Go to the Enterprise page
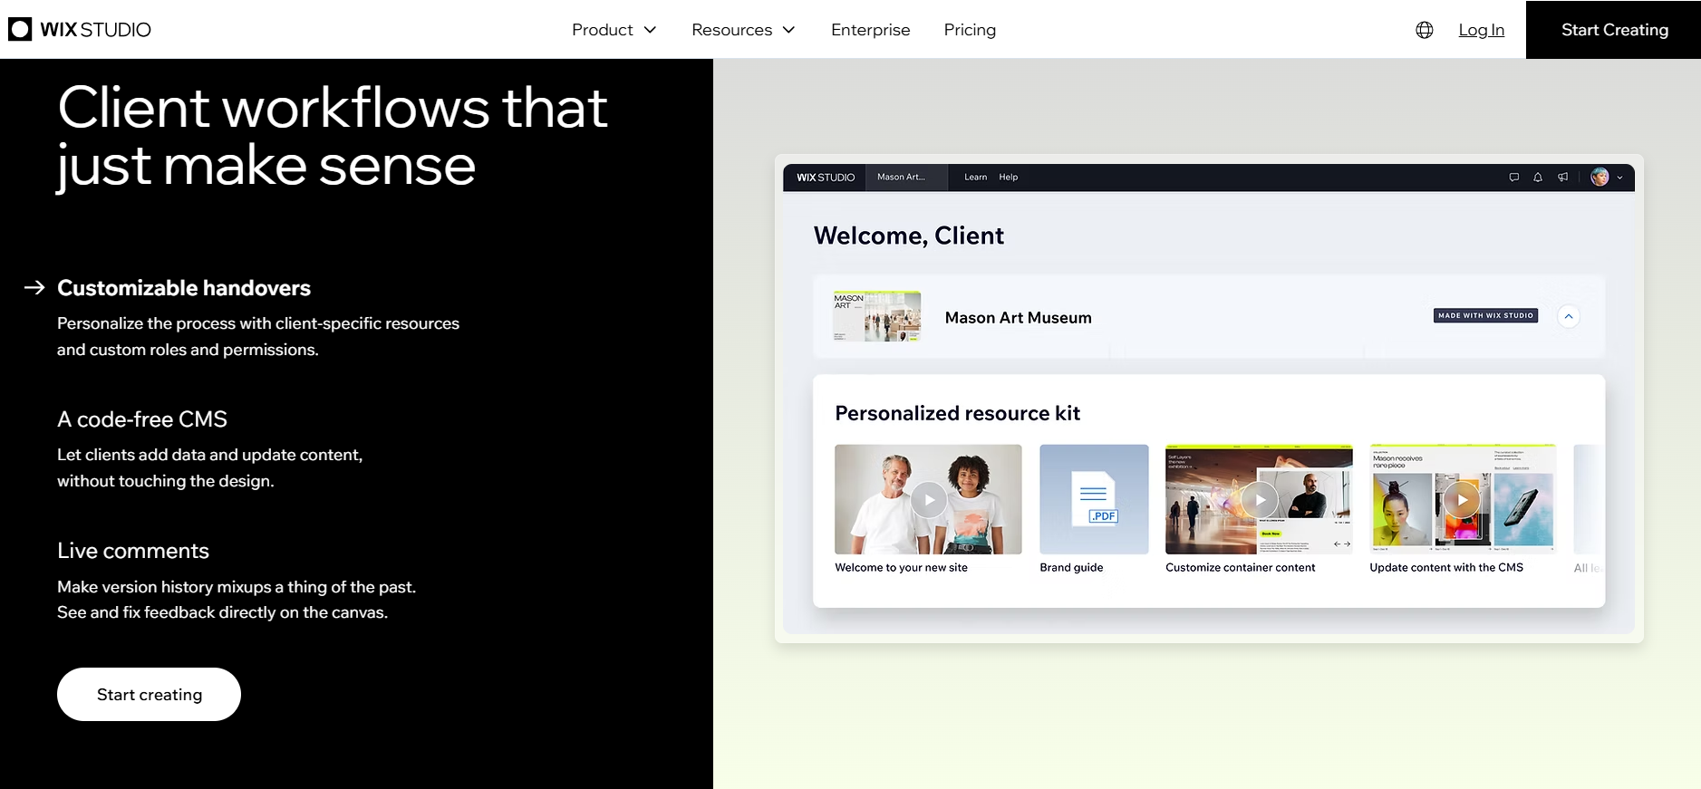Screen dimensions: 1701x789 (x=870, y=30)
